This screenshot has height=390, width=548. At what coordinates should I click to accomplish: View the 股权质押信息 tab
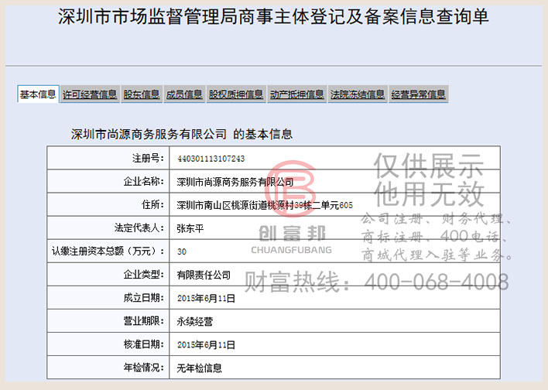pos(236,94)
